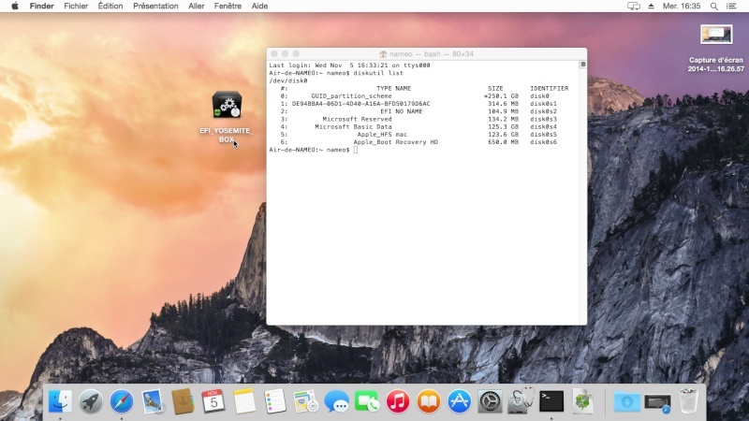The width and height of the screenshot is (749, 421).
Task: Click 'Last login' line in Terminal
Action: [x=349, y=65]
